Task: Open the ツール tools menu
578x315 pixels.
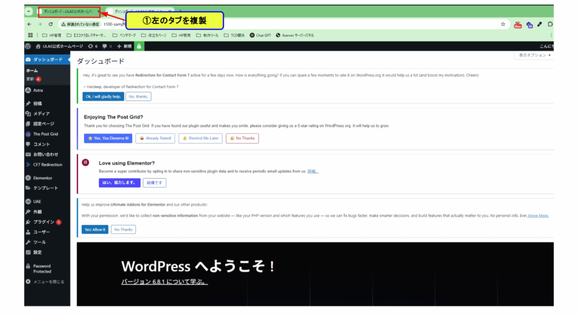Action: 47,242
